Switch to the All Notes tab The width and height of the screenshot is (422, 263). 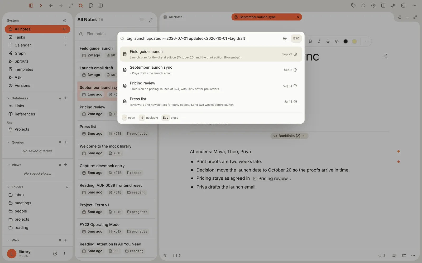pyautogui.click(x=173, y=17)
